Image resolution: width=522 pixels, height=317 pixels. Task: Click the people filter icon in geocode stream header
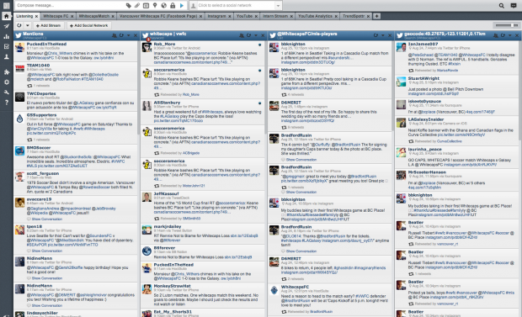tap(496, 35)
